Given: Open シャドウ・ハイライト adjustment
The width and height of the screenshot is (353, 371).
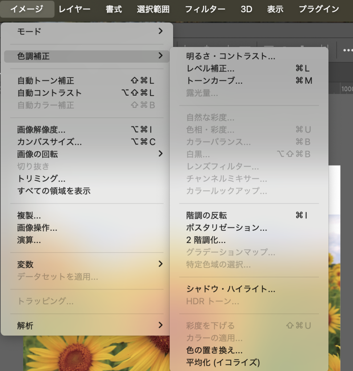Looking at the screenshot, I should coord(231,289).
